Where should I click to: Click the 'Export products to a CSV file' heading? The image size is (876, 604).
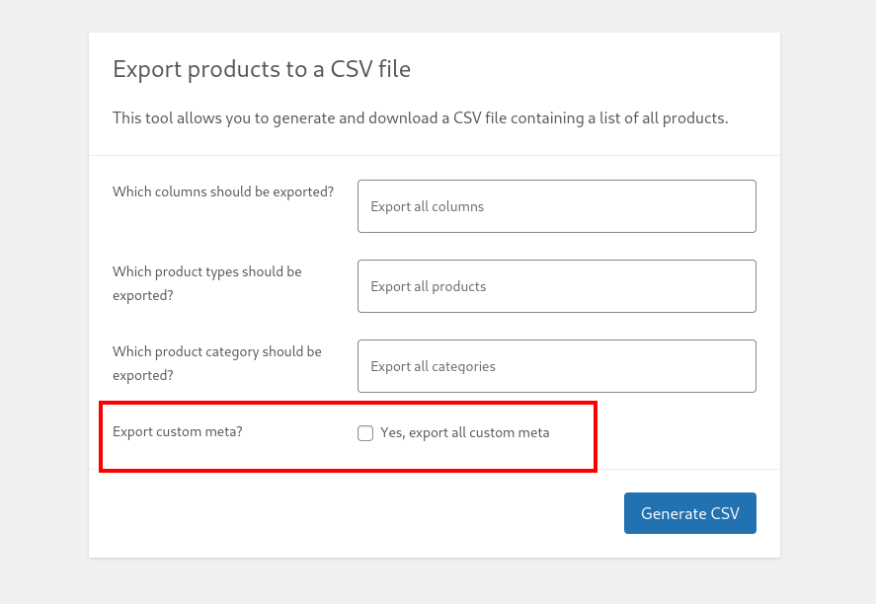[262, 69]
